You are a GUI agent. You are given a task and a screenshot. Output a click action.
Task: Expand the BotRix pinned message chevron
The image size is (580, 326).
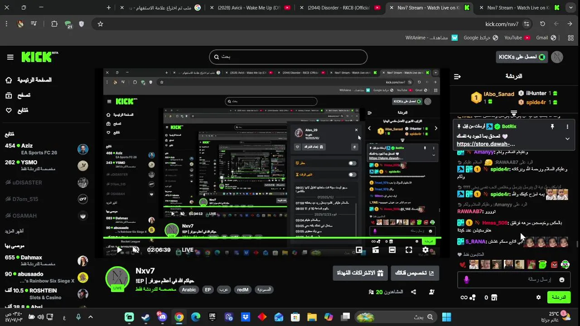(567, 139)
